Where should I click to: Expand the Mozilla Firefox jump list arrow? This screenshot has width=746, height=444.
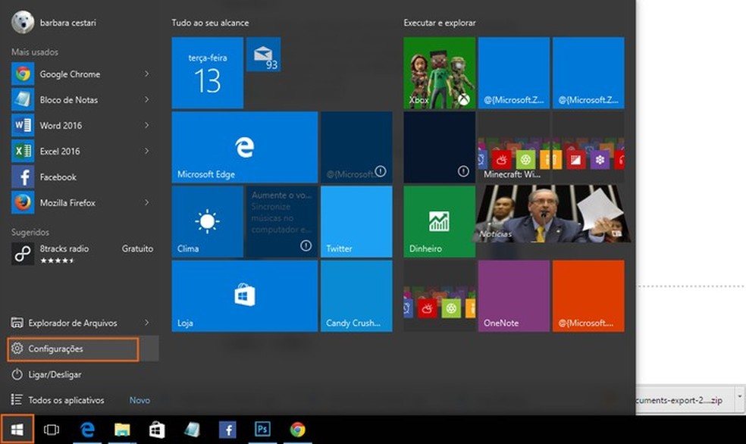146,203
